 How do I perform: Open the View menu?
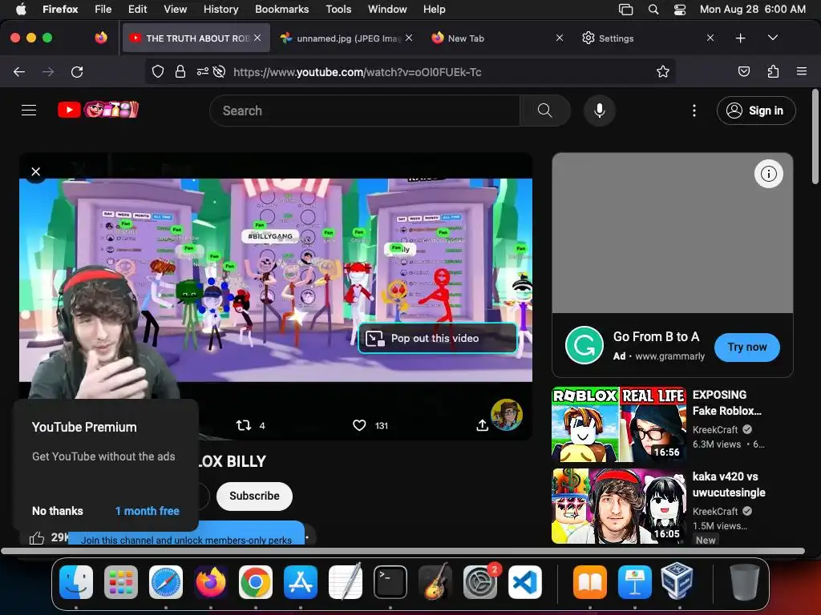tap(175, 9)
